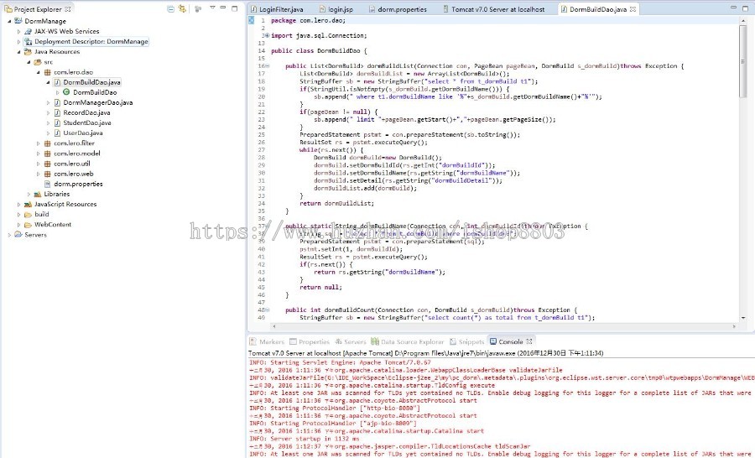Click the 'return null;' code line
This screenshot has height=458, width=755.
[x=320, y=287]
